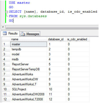Click row header number 1
Screen dimensions: 99x103
6,44
